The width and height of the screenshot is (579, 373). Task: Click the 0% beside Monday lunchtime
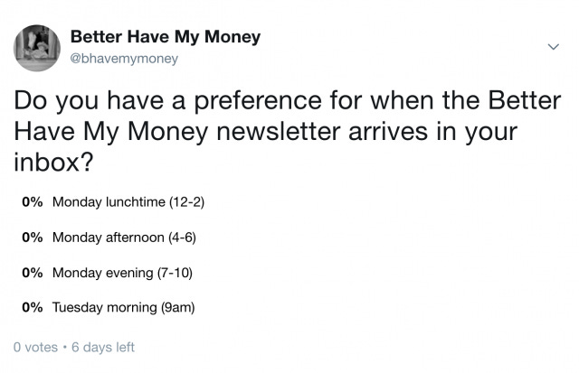click(33, 201)
